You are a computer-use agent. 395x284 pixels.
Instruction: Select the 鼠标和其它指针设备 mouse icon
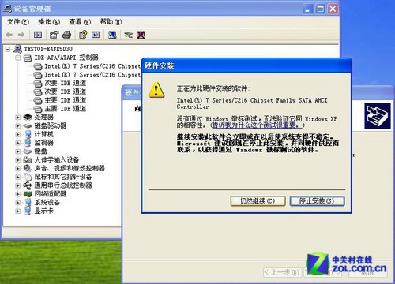tap(28, 177)
